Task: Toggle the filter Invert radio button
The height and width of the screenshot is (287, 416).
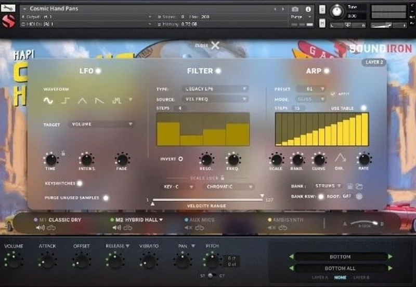Action: tap(180, 159)
